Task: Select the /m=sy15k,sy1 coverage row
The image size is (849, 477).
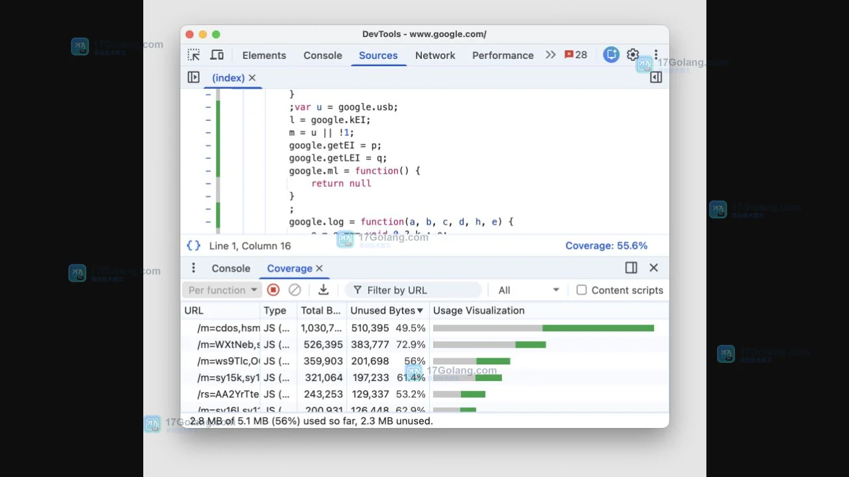Action: click(424, 378)
